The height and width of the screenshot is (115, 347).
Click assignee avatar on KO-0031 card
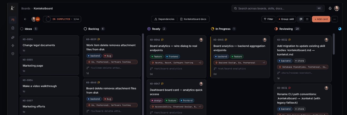coord(326,88)
